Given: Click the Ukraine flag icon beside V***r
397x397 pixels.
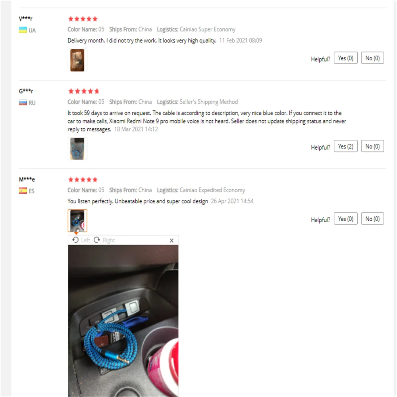Looking at the screenshot, I should click(x=23, y=30).
